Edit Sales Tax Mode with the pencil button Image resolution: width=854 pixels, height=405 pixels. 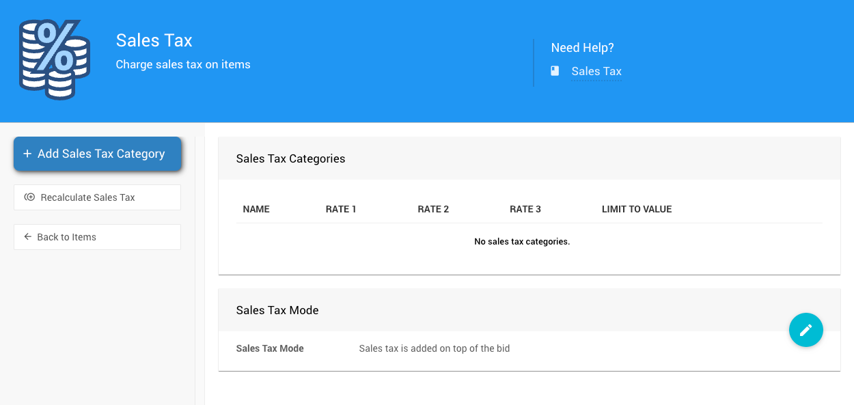(805, 331)
